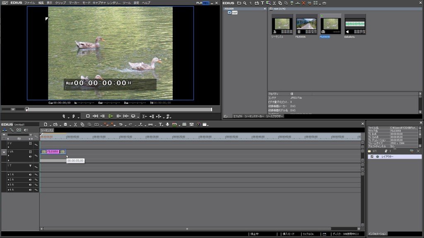The width and height of the screenshot is (424, 238).
Task: Delete selected clip with red X in bin toolbar
Action: click(x=304, y=3)
